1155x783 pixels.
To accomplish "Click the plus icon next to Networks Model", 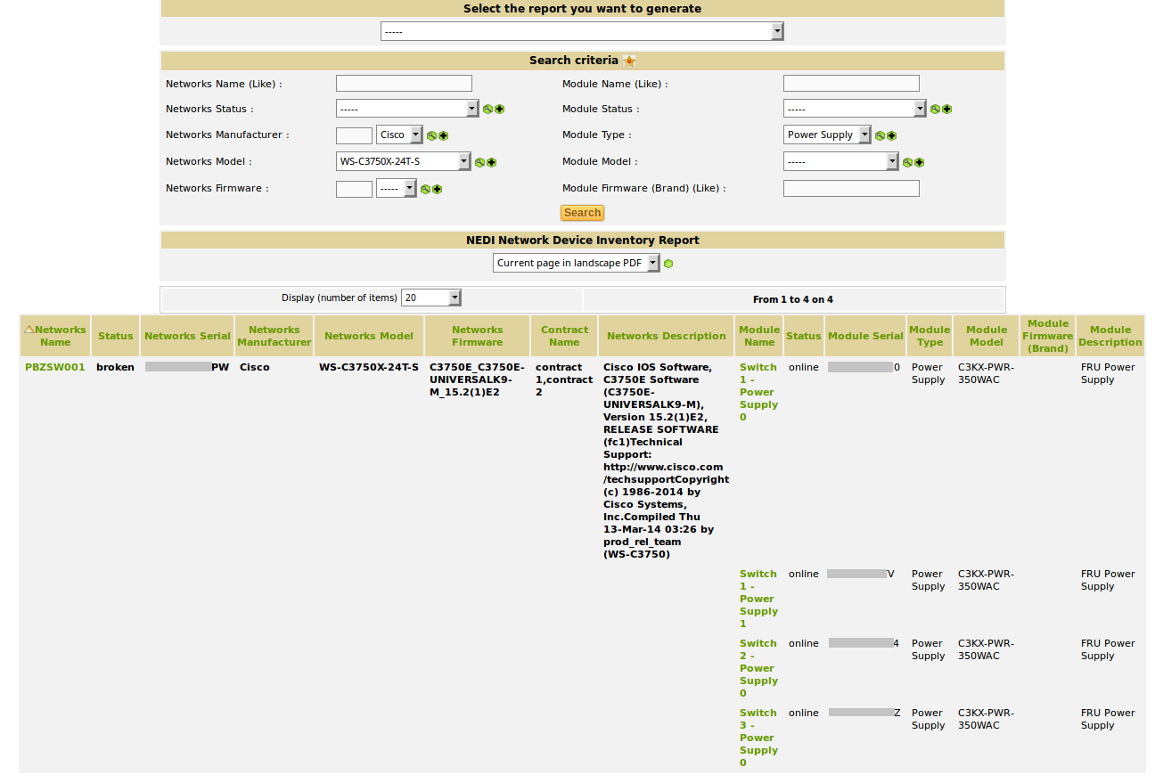I will point(491,163).
